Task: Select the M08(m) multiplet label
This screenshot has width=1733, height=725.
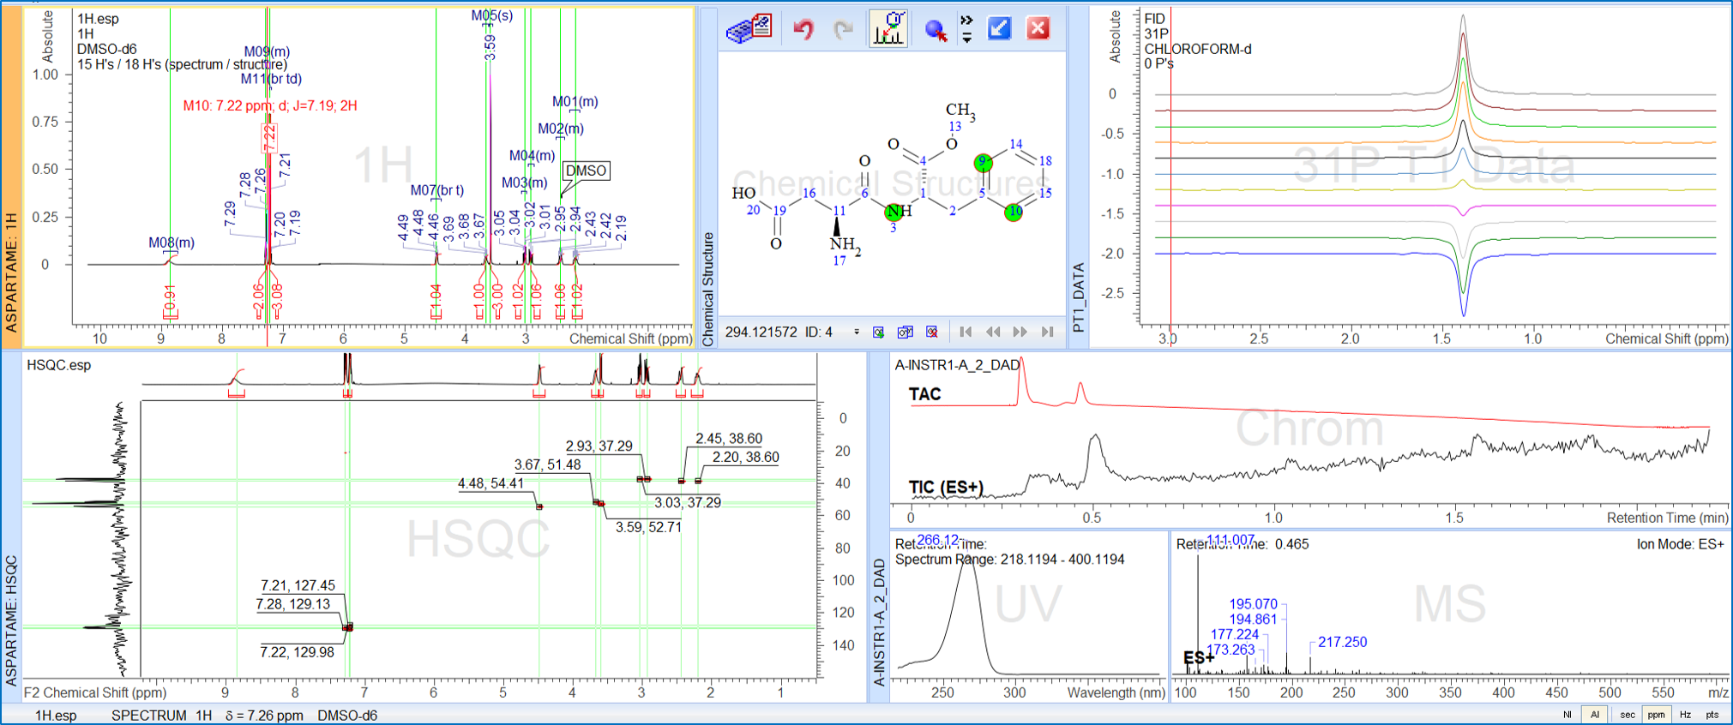Action: pos(171,243)
